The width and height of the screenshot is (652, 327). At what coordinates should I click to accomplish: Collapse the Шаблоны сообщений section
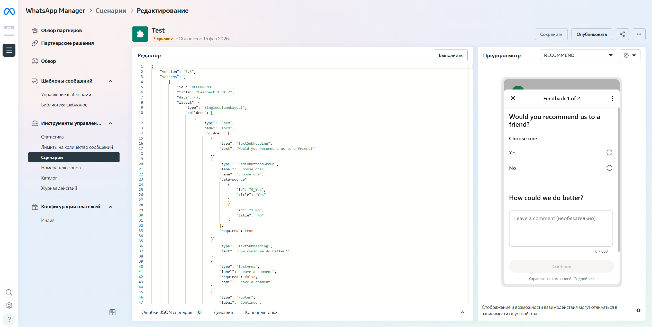point(111,81)
